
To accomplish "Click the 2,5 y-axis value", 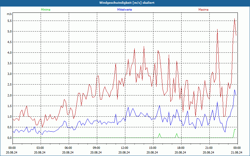I will point(10,85).
